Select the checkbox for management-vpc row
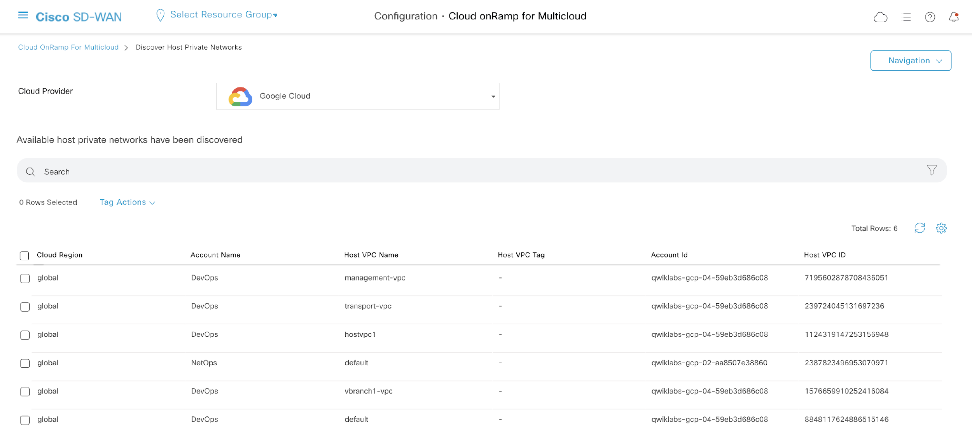The height and width of the screenshot is (442, 972). (24, 278)
